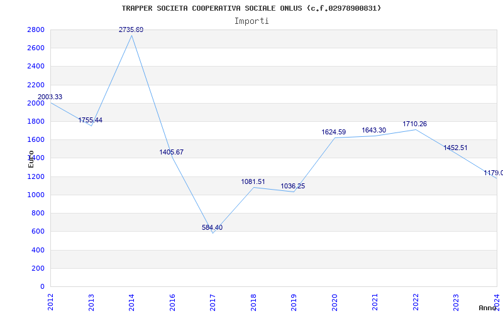Image resolution: width=503 pixels, height=314 pixels.
Task: Click the 1036.25 data label
Action: point(293,186)
